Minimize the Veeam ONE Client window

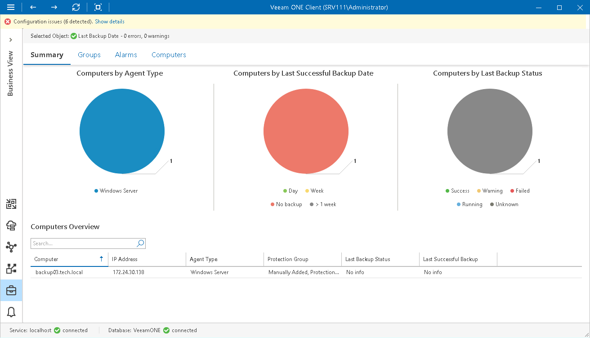[538, 7]
